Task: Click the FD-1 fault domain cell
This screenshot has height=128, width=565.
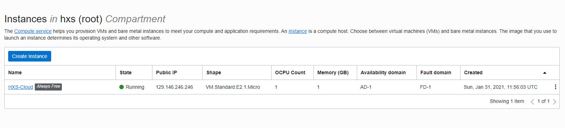Action: [425, 87]
